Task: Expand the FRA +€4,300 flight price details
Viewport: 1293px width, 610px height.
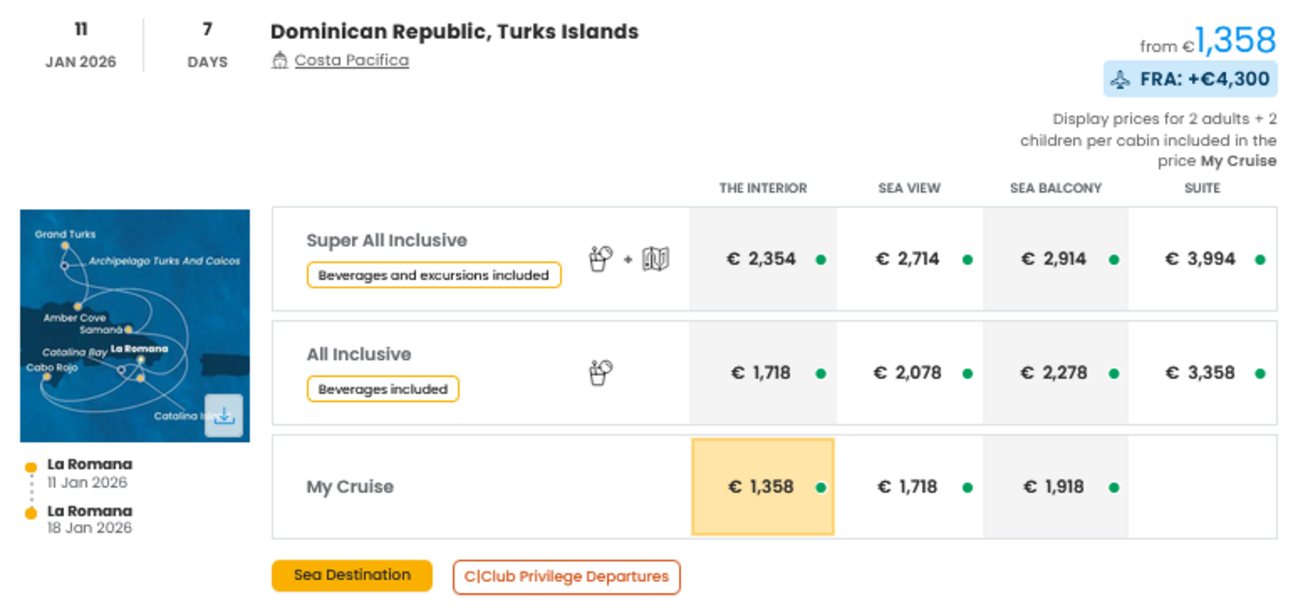Action: [1190, 79]
